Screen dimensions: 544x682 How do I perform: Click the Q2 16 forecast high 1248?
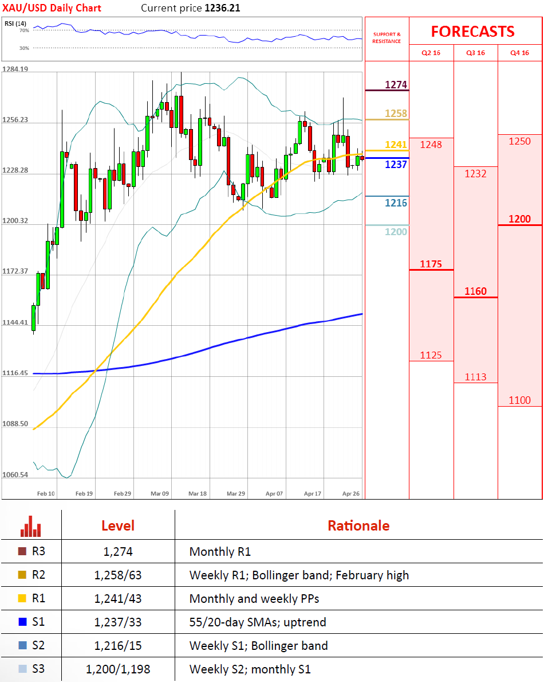[x=431, y=145]
